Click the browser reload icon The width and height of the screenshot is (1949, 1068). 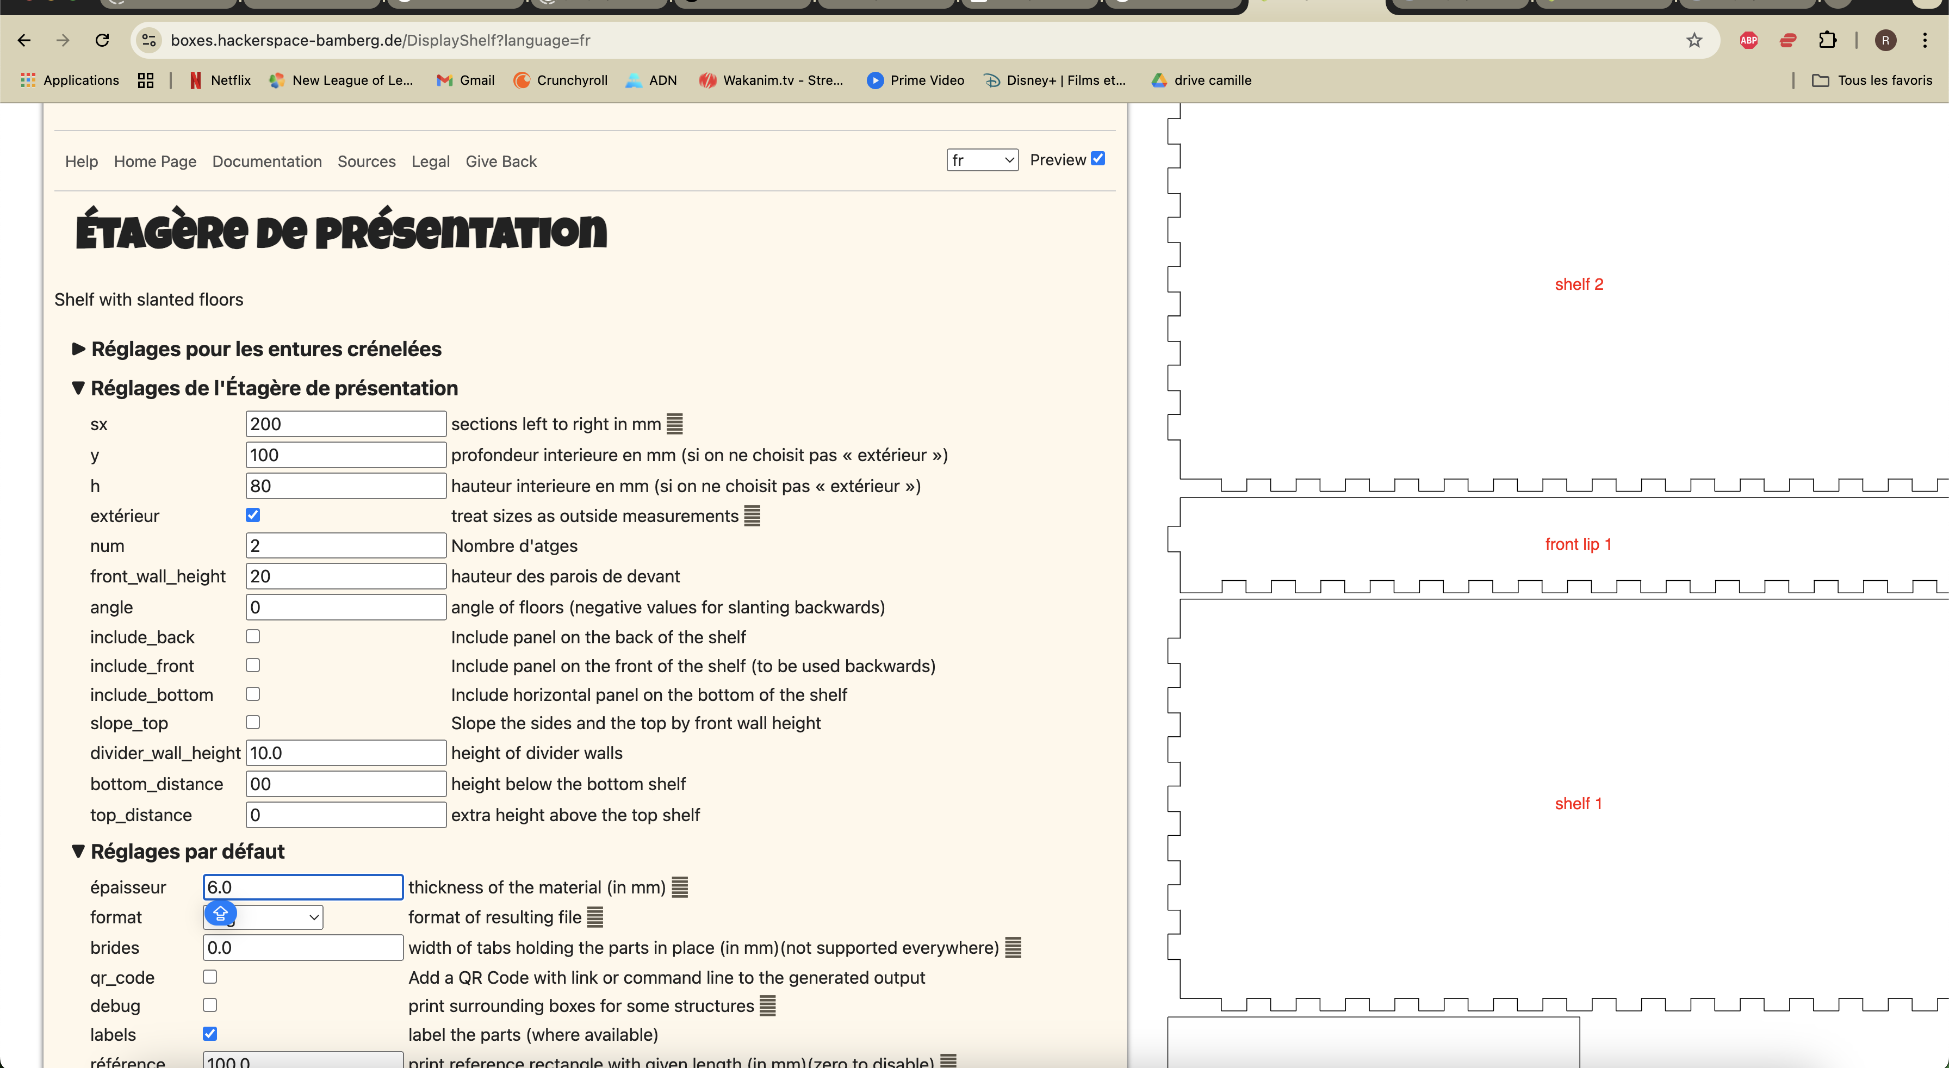point(102,40)
